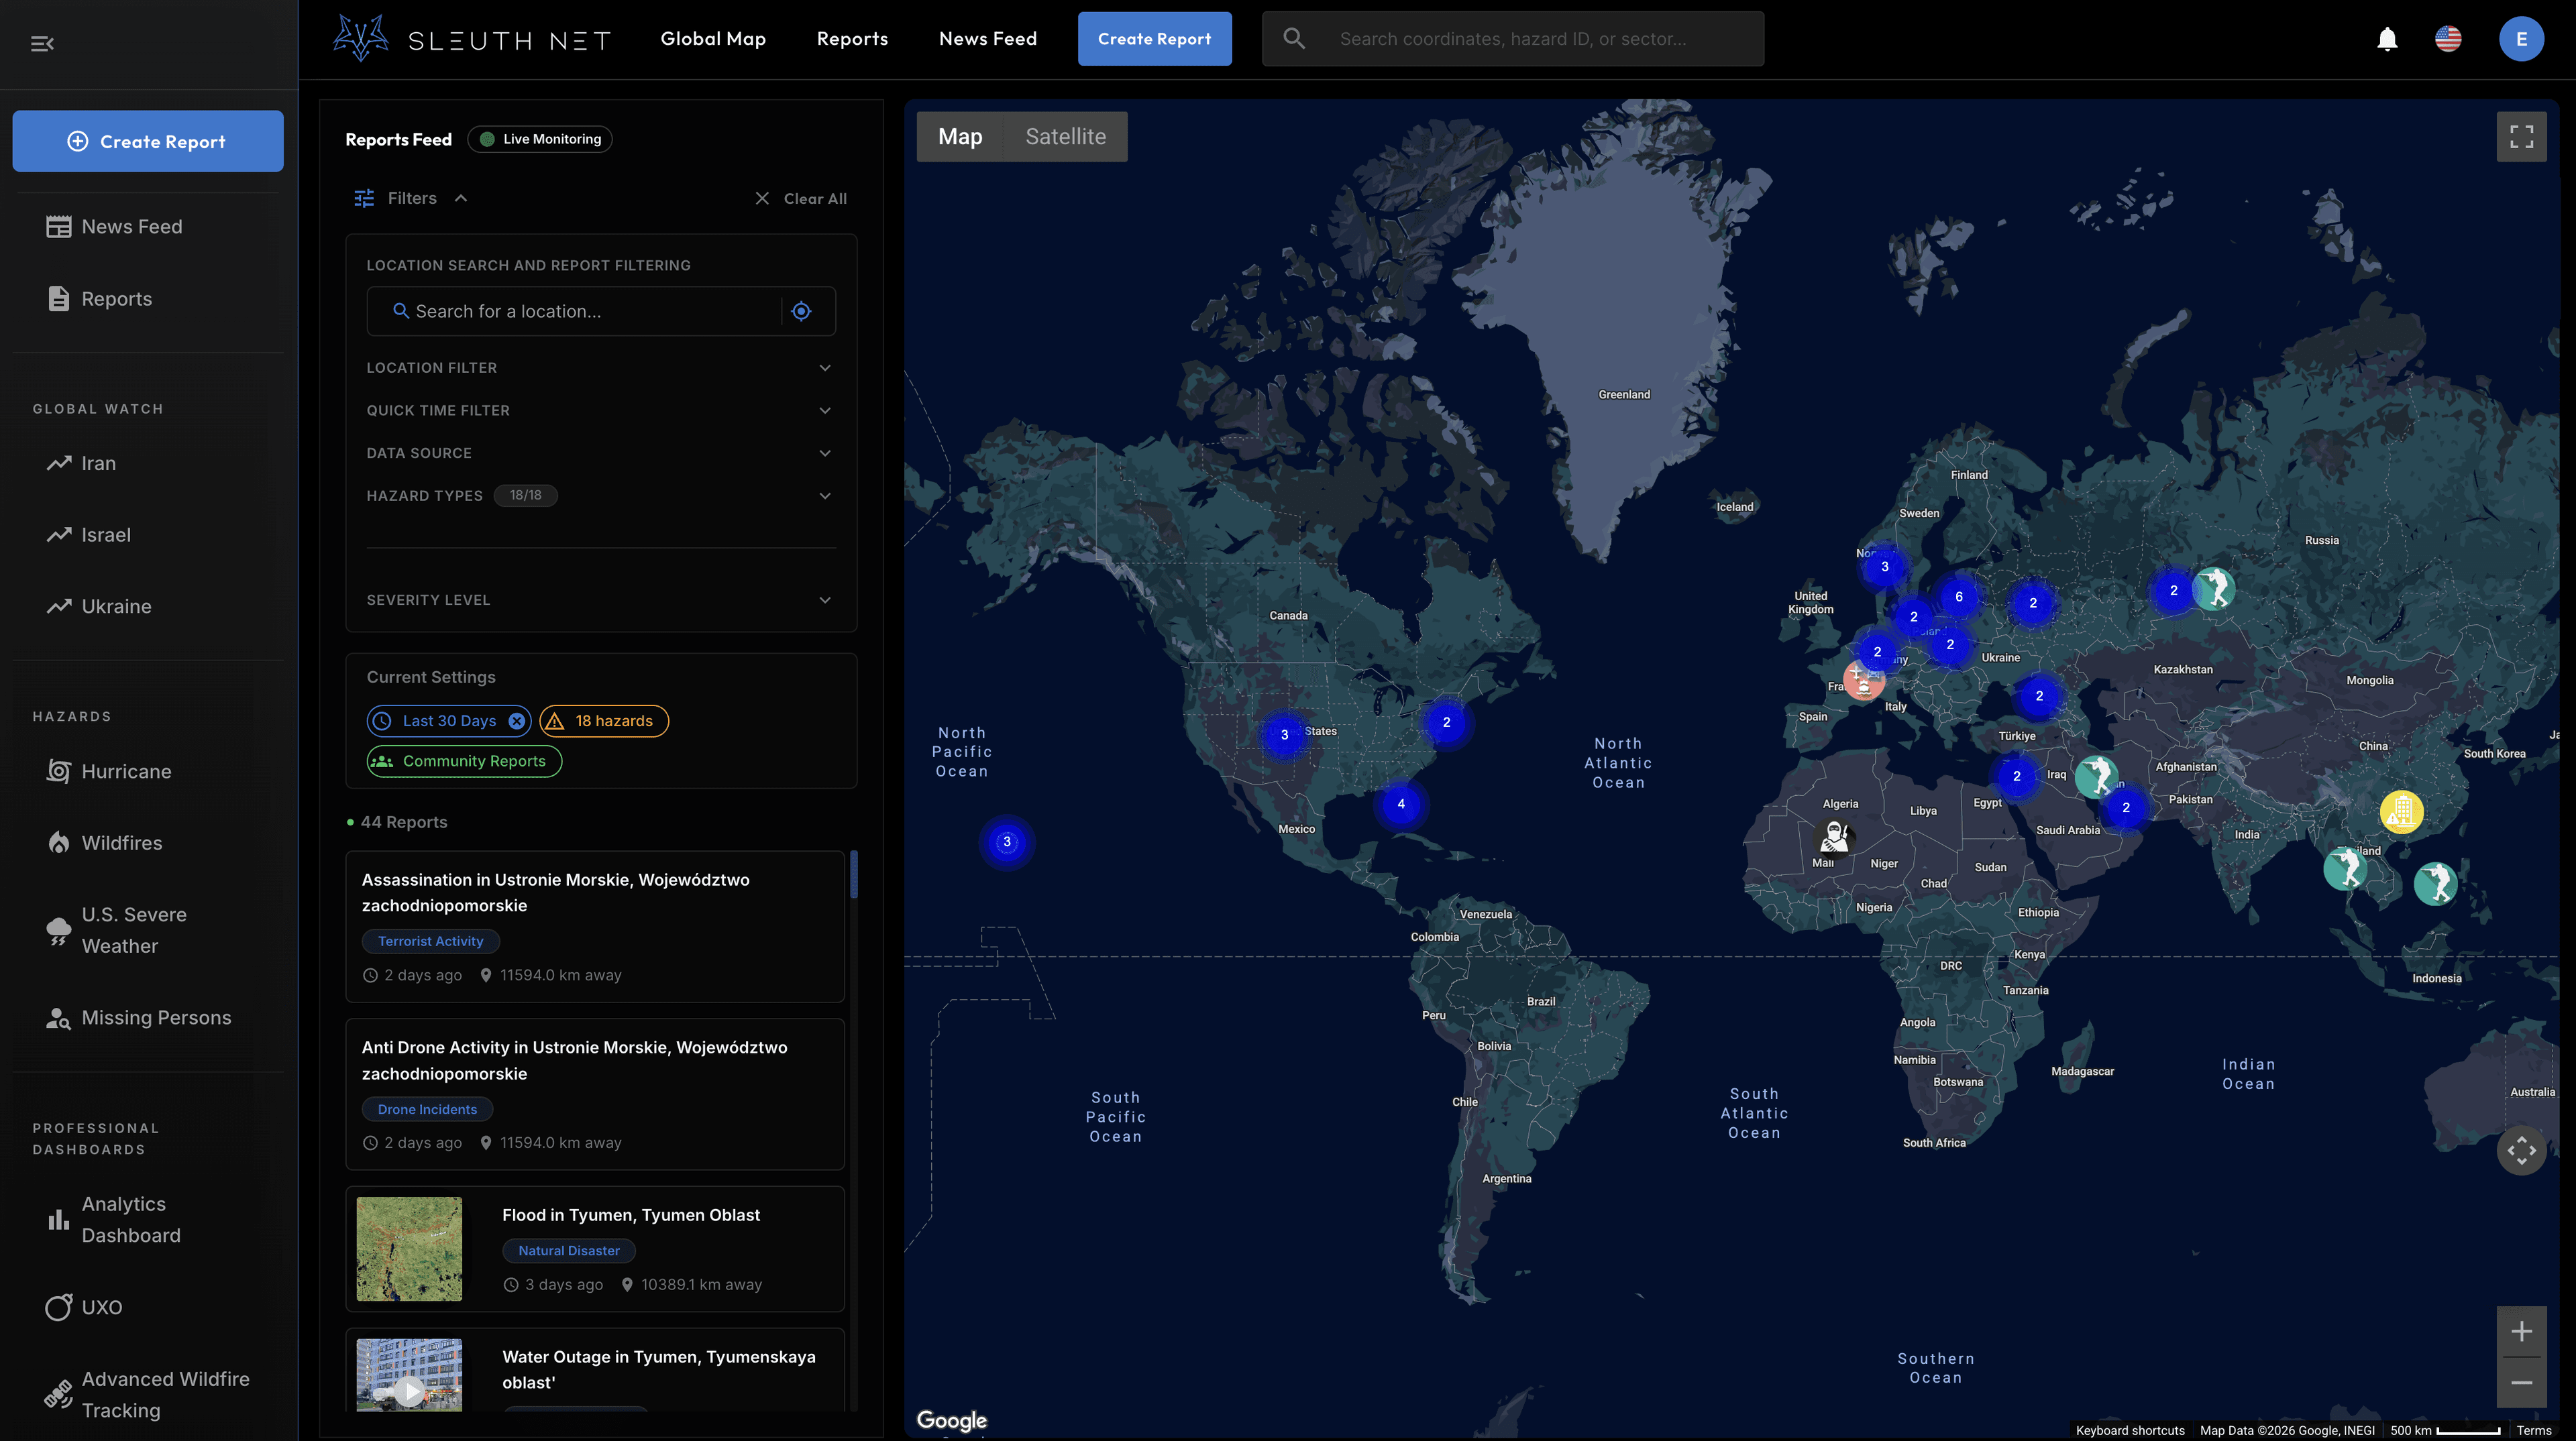Click the Drone Incidents tag
Image resolution: width=2576 pixels, height=1441 pixels.
(x=427, y=1109)
